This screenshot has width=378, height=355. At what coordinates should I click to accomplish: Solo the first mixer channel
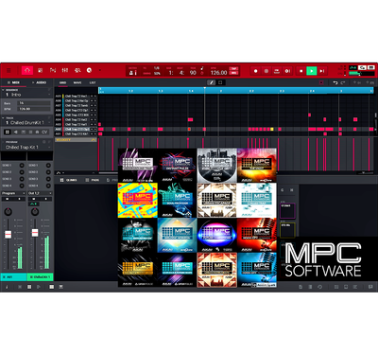point(19,199)
